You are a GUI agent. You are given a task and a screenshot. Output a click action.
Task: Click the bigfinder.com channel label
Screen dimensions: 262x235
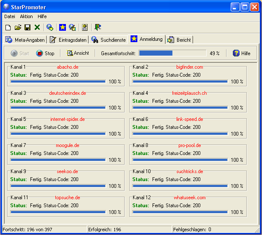[190, 67]
